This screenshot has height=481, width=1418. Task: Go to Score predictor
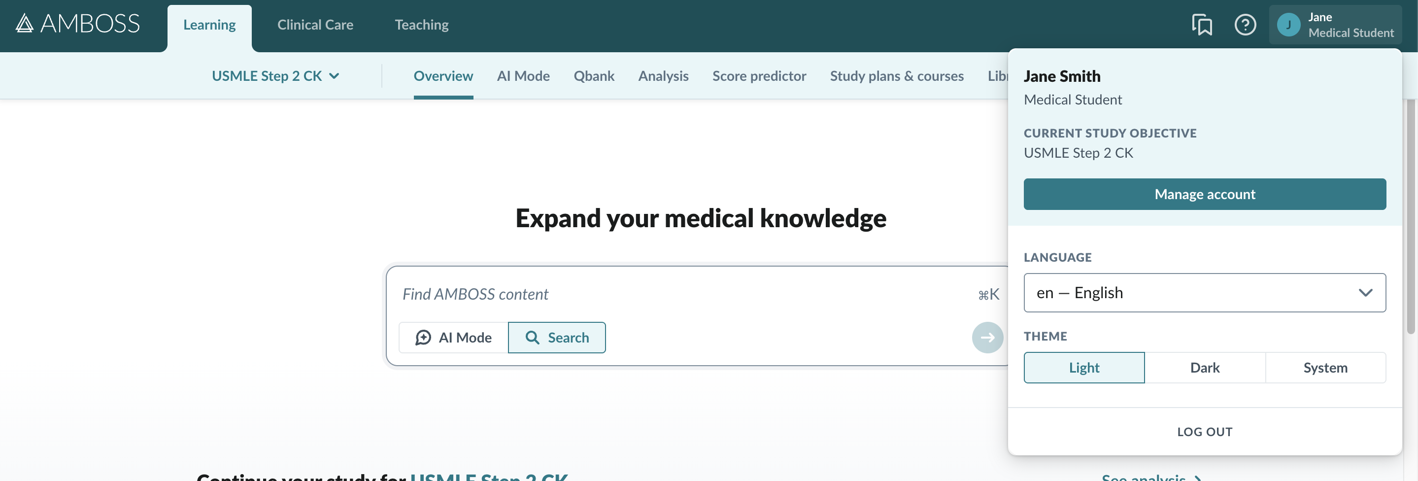759,76
